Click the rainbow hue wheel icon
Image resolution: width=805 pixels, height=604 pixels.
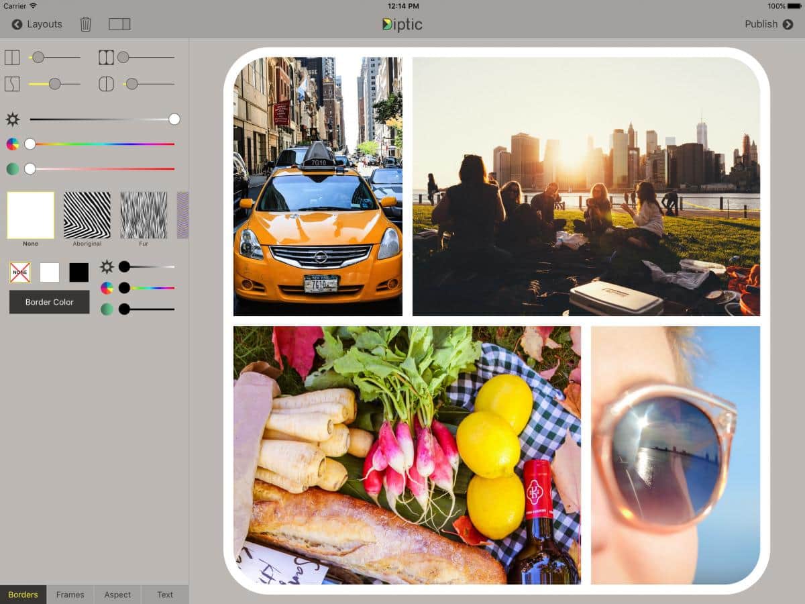coord(13,144)
